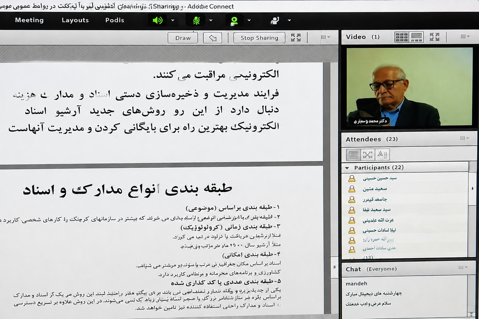
Task: Select the Everyone chat tab
Action: point(381,269)
